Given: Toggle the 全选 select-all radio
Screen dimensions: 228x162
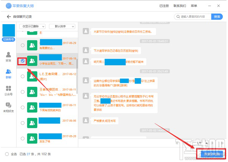Looking at the screenshot, I should tap(7, 154).
